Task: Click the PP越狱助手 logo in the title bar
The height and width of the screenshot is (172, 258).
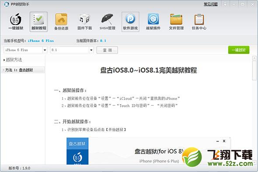Action: (x=7, y=4)
